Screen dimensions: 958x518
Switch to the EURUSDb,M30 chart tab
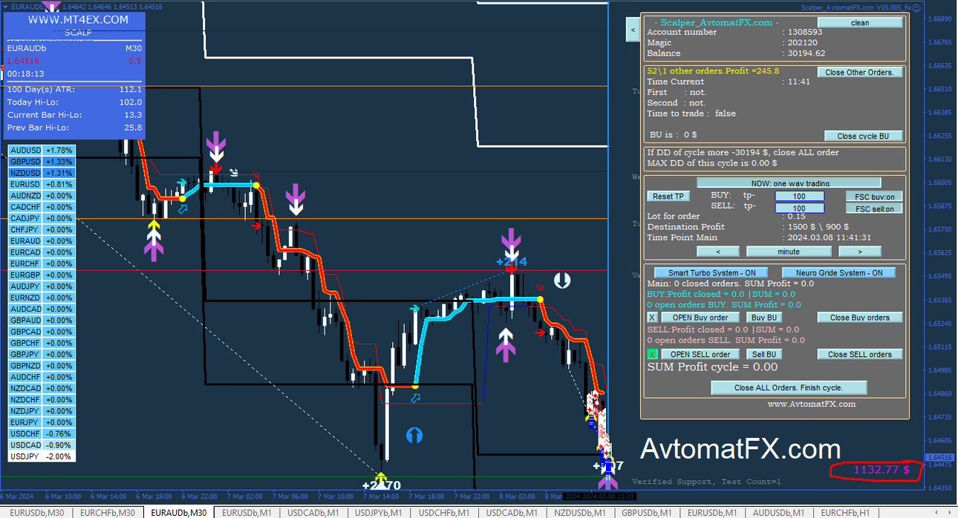[x=37, y=513]
